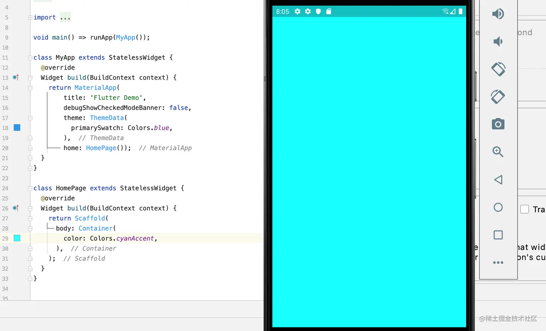The width and height of the screenshot is (546, 331).
Task: Click cyanAccent on line 29
Action: tap(135, 238)
